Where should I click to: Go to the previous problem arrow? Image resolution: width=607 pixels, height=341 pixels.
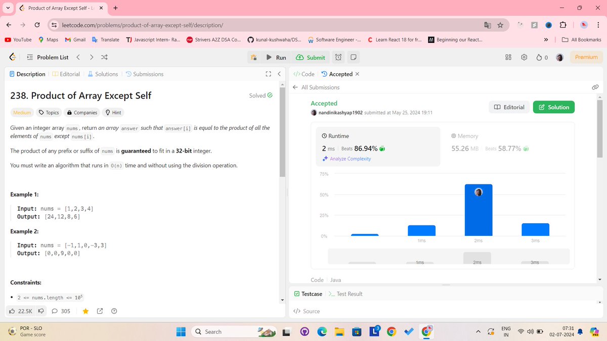pyautogui.click(x=78, y=58)
